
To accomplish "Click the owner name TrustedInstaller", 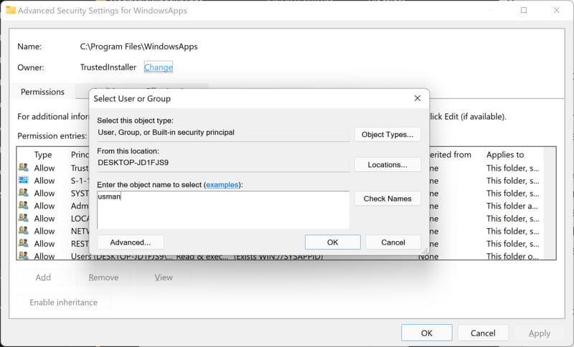I will click(x=108, y=67).
